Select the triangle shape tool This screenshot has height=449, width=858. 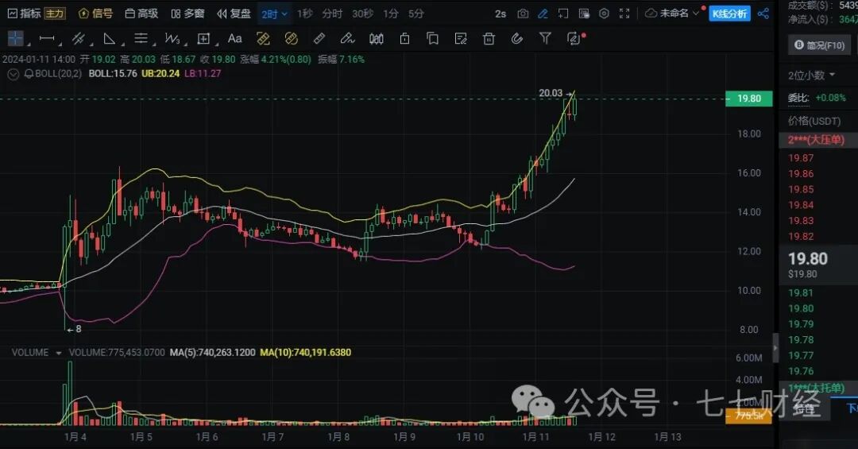(110, 38)
